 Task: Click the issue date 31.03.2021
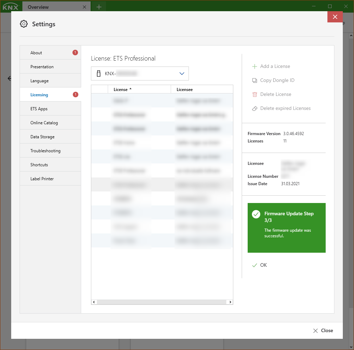pyautogui.click(x=290, y=184)
